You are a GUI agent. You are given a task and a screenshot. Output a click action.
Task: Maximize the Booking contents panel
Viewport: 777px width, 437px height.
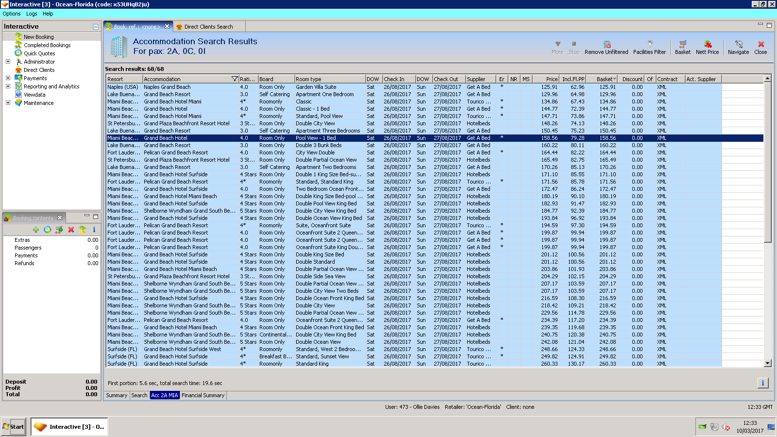96,217
